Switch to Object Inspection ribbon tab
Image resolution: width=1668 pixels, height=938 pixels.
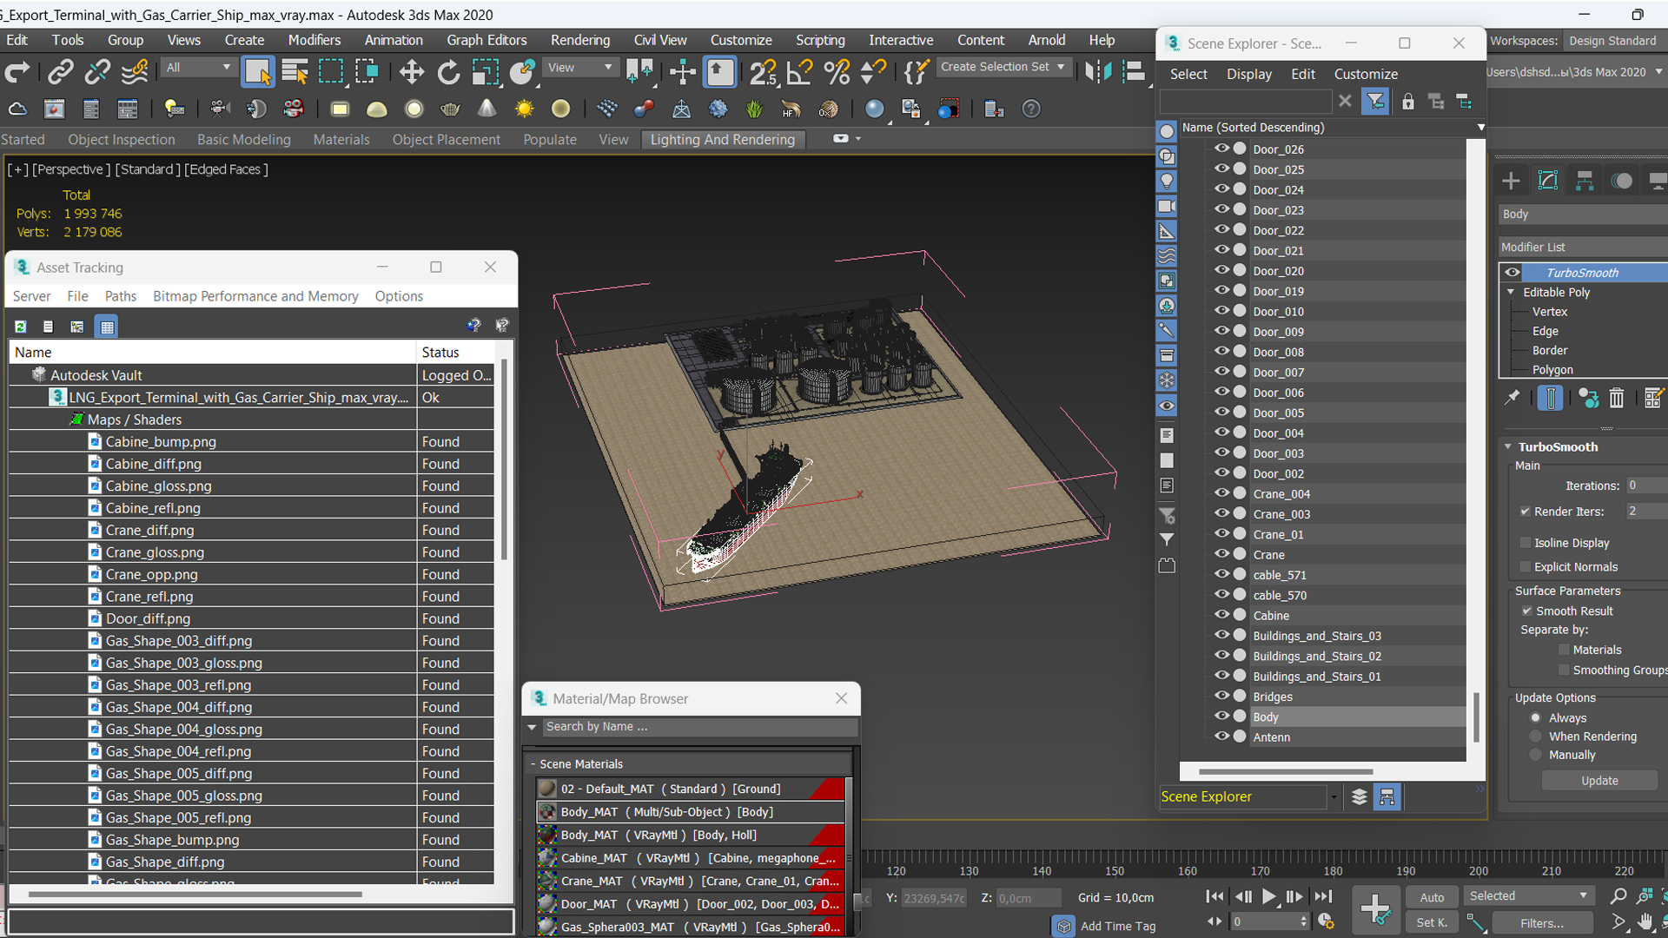point(122,140)
